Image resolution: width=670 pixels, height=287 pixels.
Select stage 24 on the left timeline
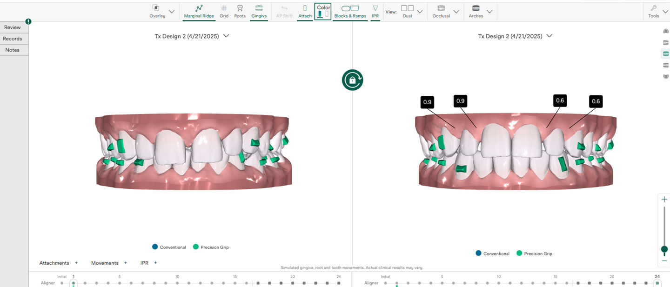(x=339, y=283)
